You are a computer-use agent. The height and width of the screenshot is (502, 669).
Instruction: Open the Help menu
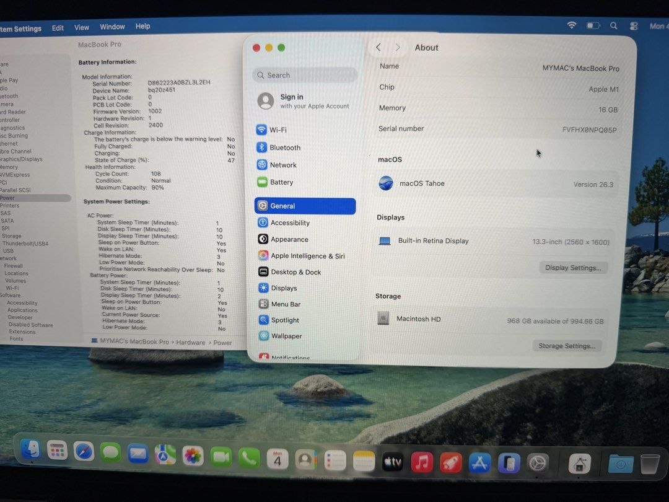(x=143, y=26)
